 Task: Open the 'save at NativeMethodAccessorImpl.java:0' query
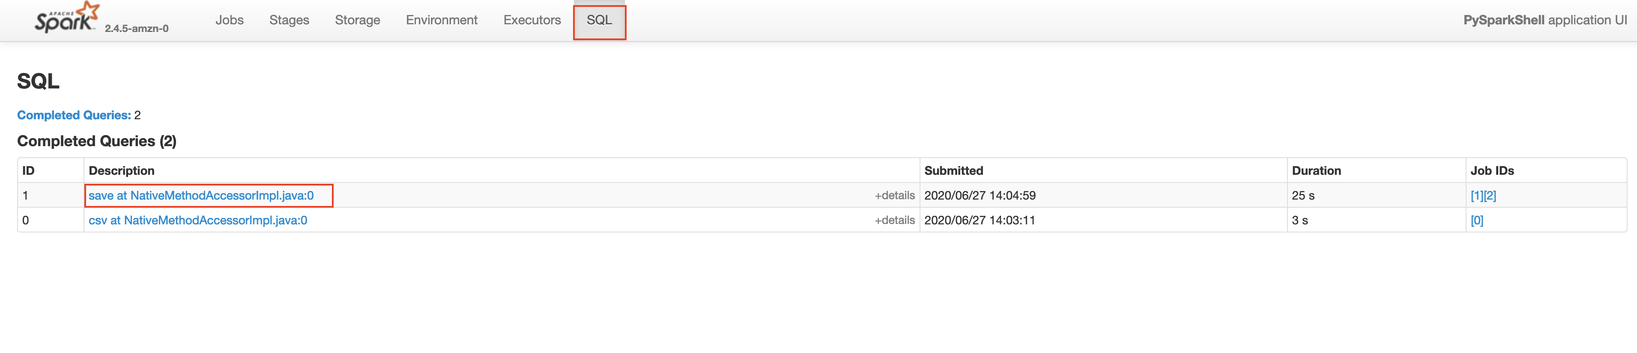[201, 196]
